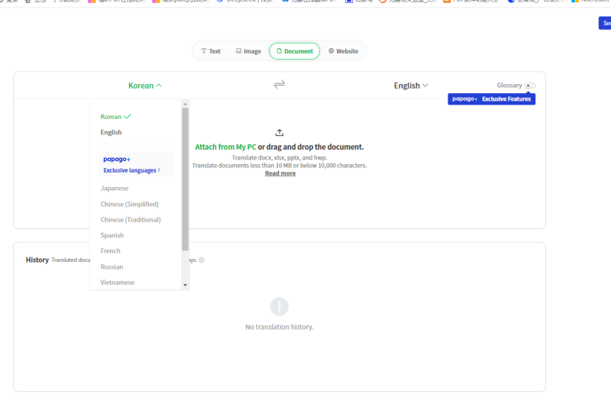
Task: Click the language list scrollbar thumb
Action: (185, 179)
